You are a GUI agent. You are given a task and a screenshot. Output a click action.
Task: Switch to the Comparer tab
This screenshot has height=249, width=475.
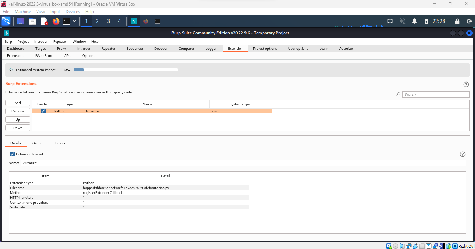(x=186, y=49)
